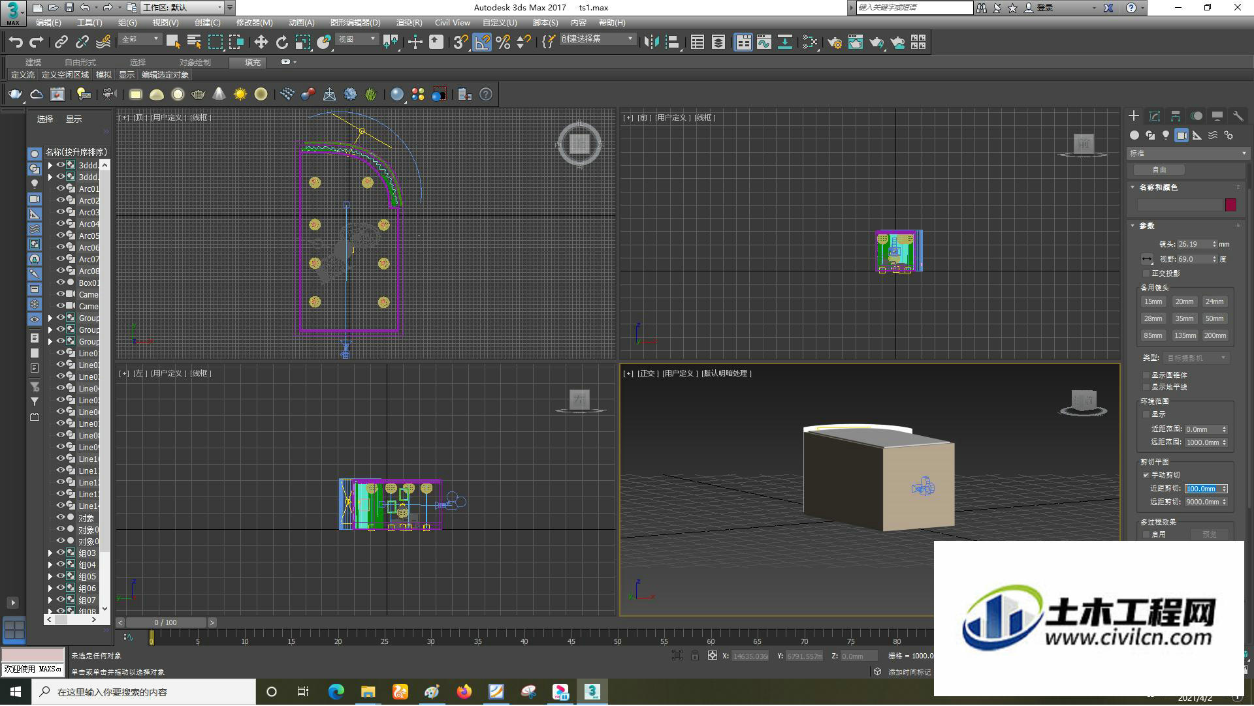Viewport: 1254px width, 706px height.
Task: Click 定义流 in populate ribbon
Action: 23,75
